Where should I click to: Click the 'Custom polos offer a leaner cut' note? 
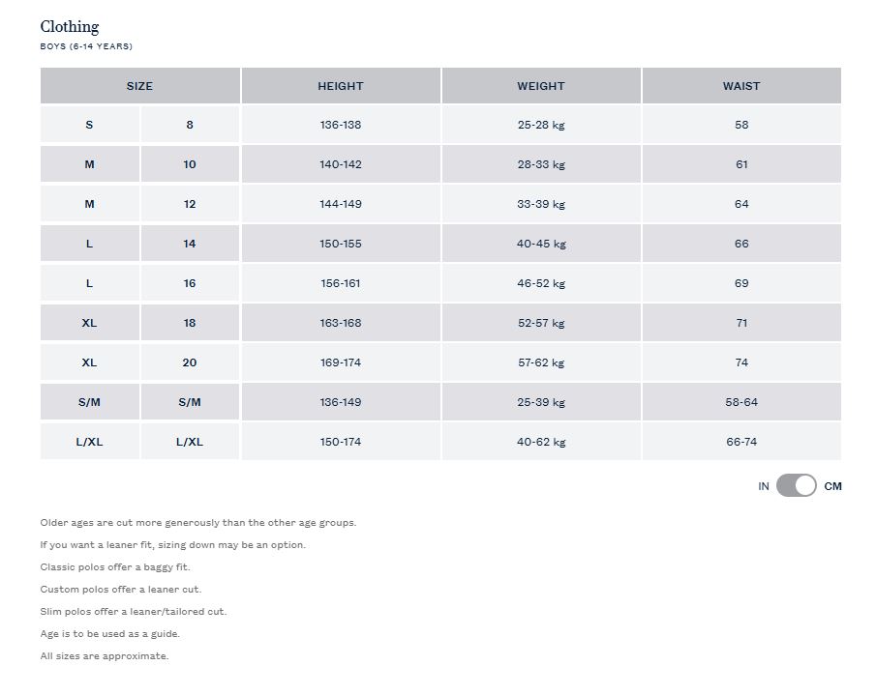(121, 590)
